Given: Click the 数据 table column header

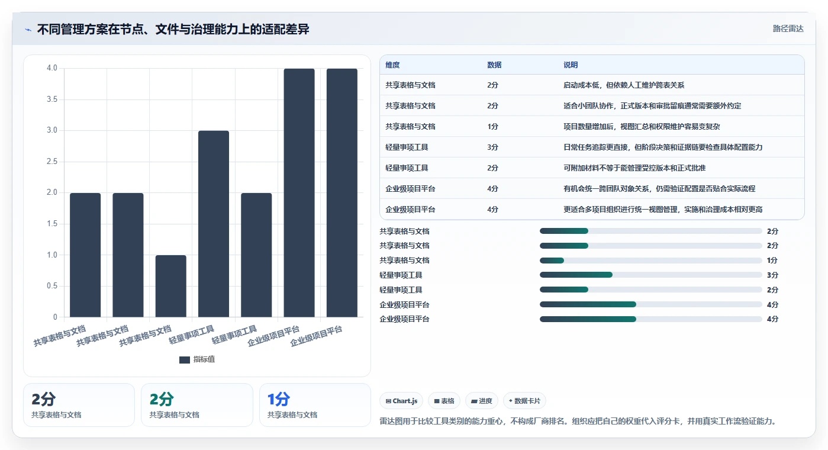Looking at the screenshot, I should coord(494,65).
